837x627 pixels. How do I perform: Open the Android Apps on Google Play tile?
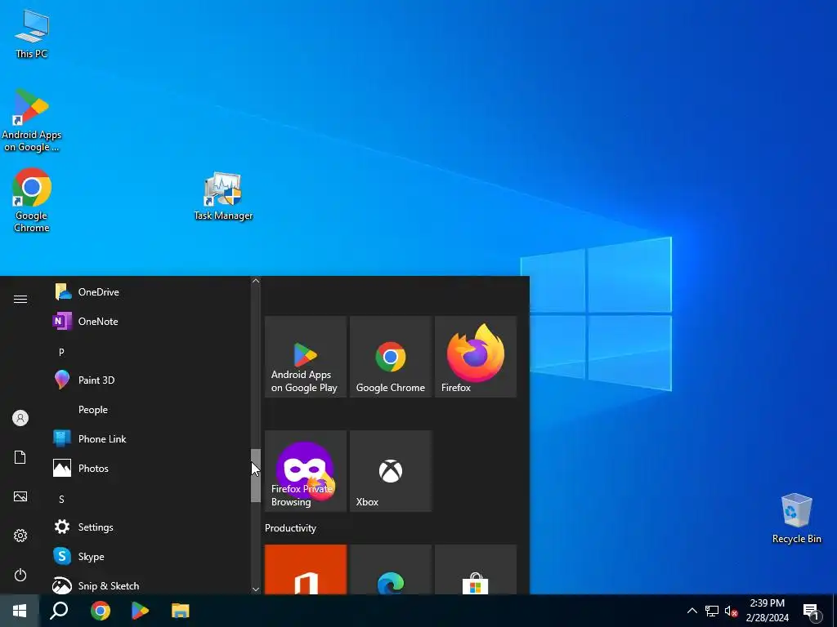pyautogui.click(x=306, y=357)
